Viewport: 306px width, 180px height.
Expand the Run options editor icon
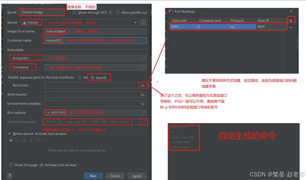pyautogui.click(x=143, y=113)
